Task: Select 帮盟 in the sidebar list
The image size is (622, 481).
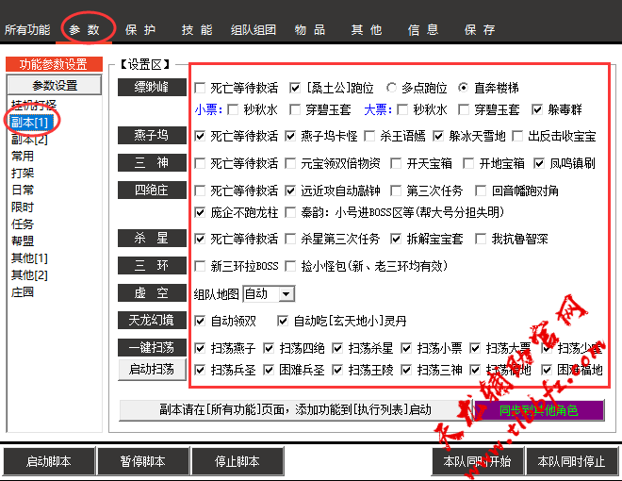Action: 23,241
